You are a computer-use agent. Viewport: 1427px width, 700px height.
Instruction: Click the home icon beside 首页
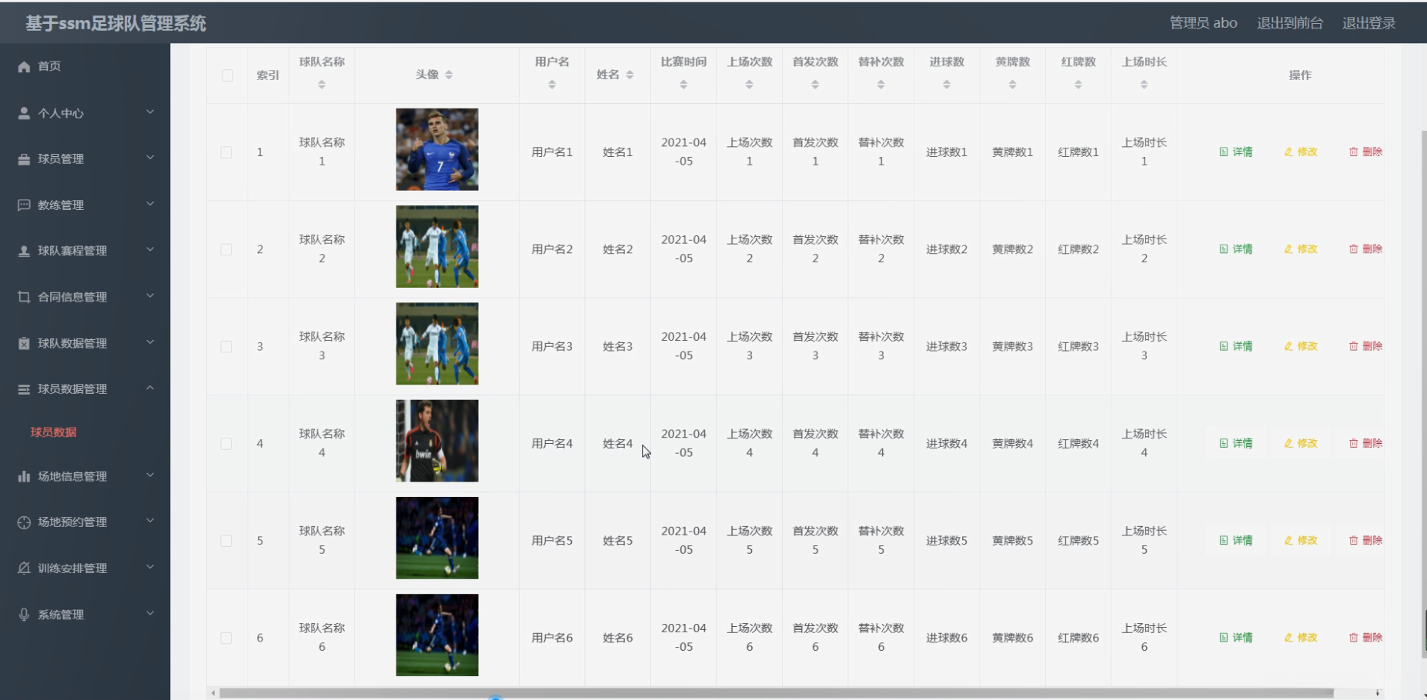coord(24,67)
